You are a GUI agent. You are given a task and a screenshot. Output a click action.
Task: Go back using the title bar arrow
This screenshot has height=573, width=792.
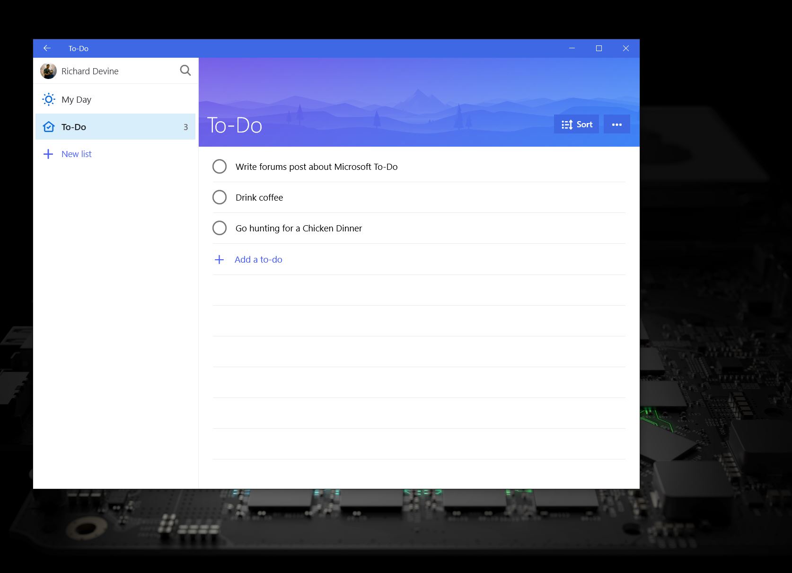47,48
